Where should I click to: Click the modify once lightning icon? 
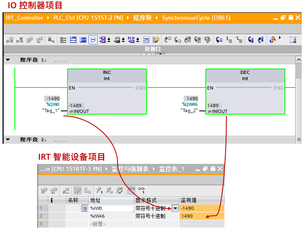(x=99, y=191)
